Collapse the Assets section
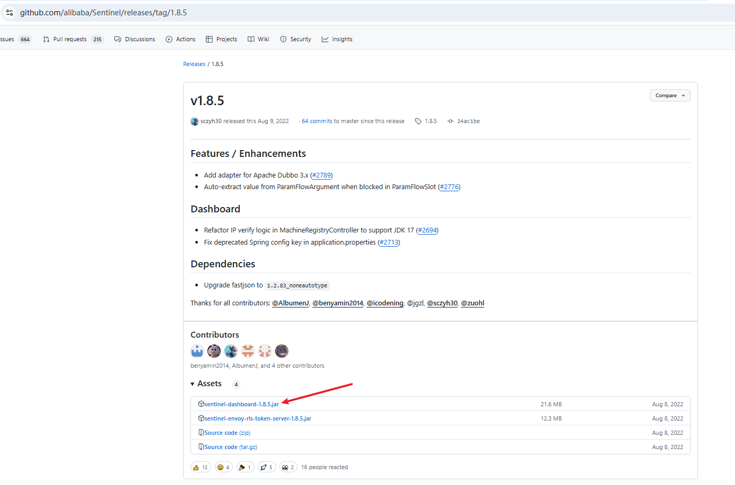Image resolution: width=735 pixels, height=485 pixels. (206, 384)
